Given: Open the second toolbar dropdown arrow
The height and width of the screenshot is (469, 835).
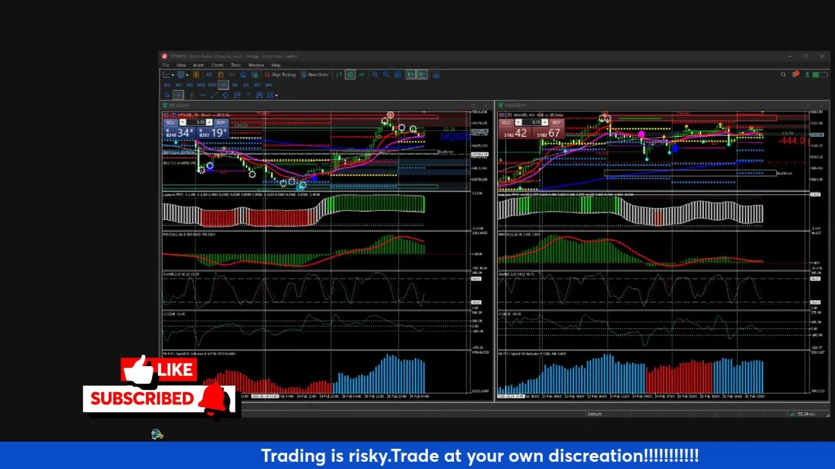Looking at the screenshot, I should (x=187, y=75).
